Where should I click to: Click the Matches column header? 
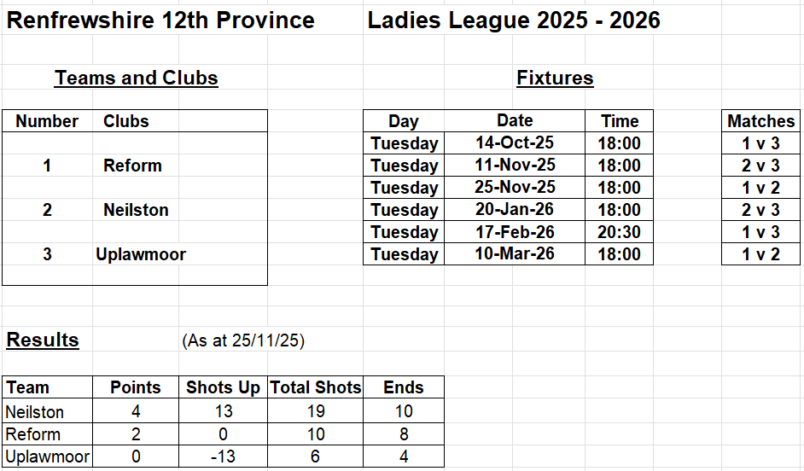(x=760, y=121)
